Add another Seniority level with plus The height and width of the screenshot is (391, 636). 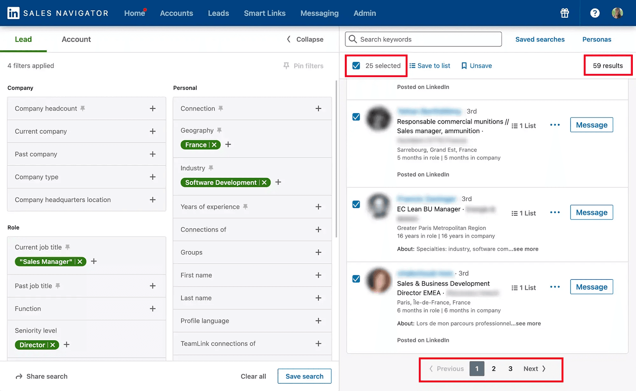pos(67,345)
